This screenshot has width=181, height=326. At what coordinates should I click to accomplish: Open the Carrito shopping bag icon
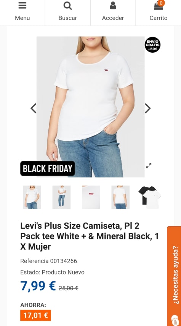[x=159, y=6]
